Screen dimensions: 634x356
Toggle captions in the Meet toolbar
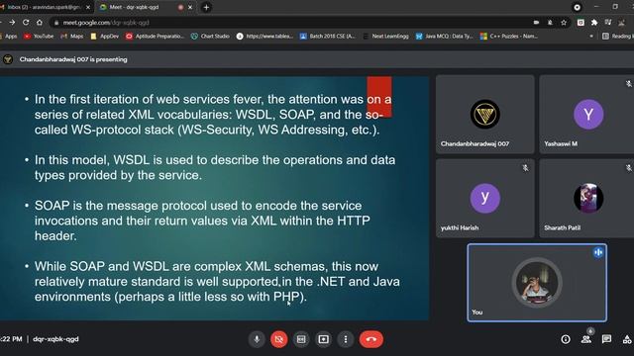(301, 339)
